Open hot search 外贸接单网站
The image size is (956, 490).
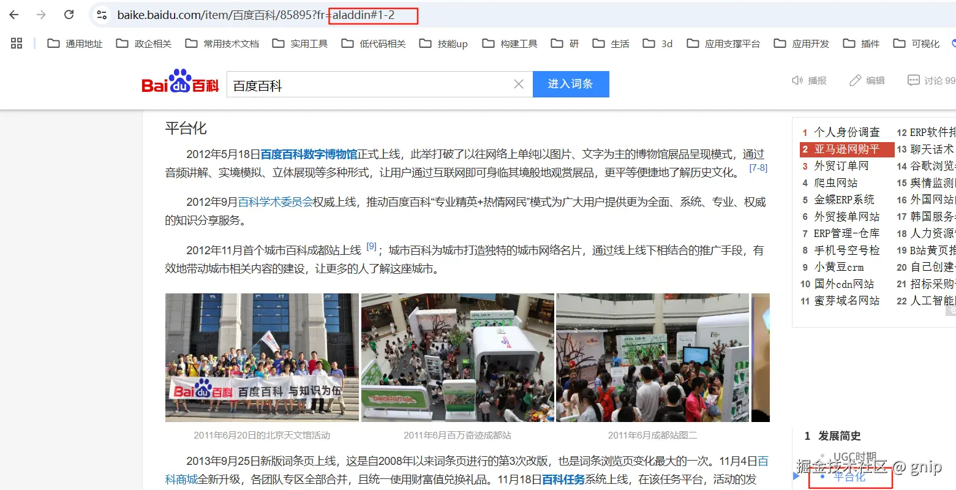[x=847, y=217]
